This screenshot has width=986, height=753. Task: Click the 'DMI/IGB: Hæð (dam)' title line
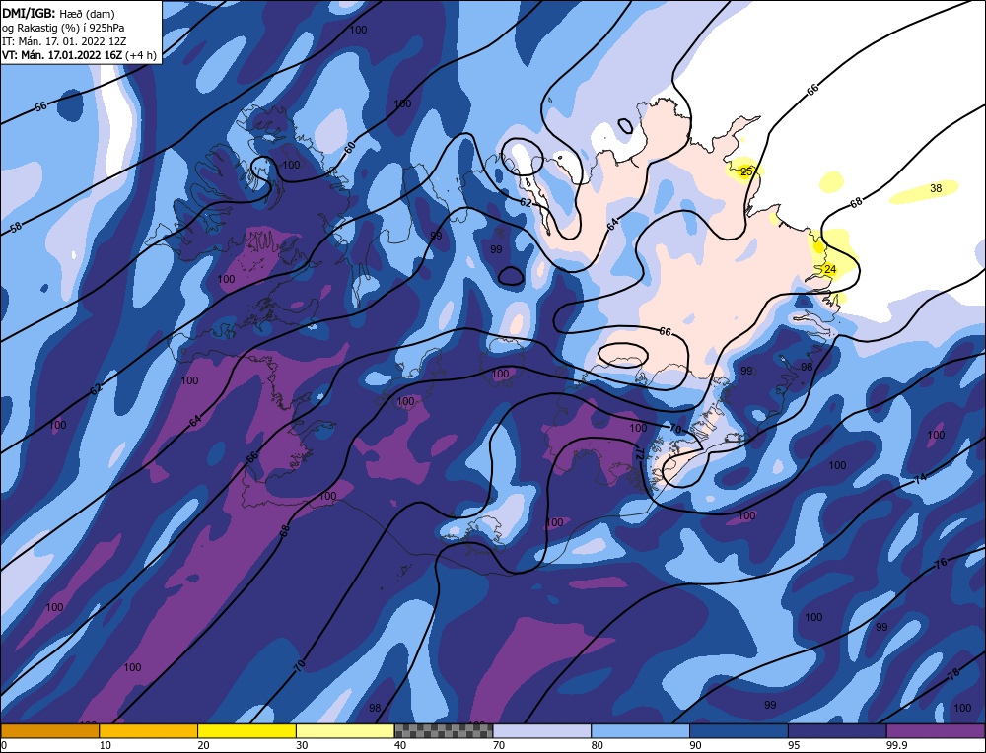pyautogui.click(x=58, y=12)
